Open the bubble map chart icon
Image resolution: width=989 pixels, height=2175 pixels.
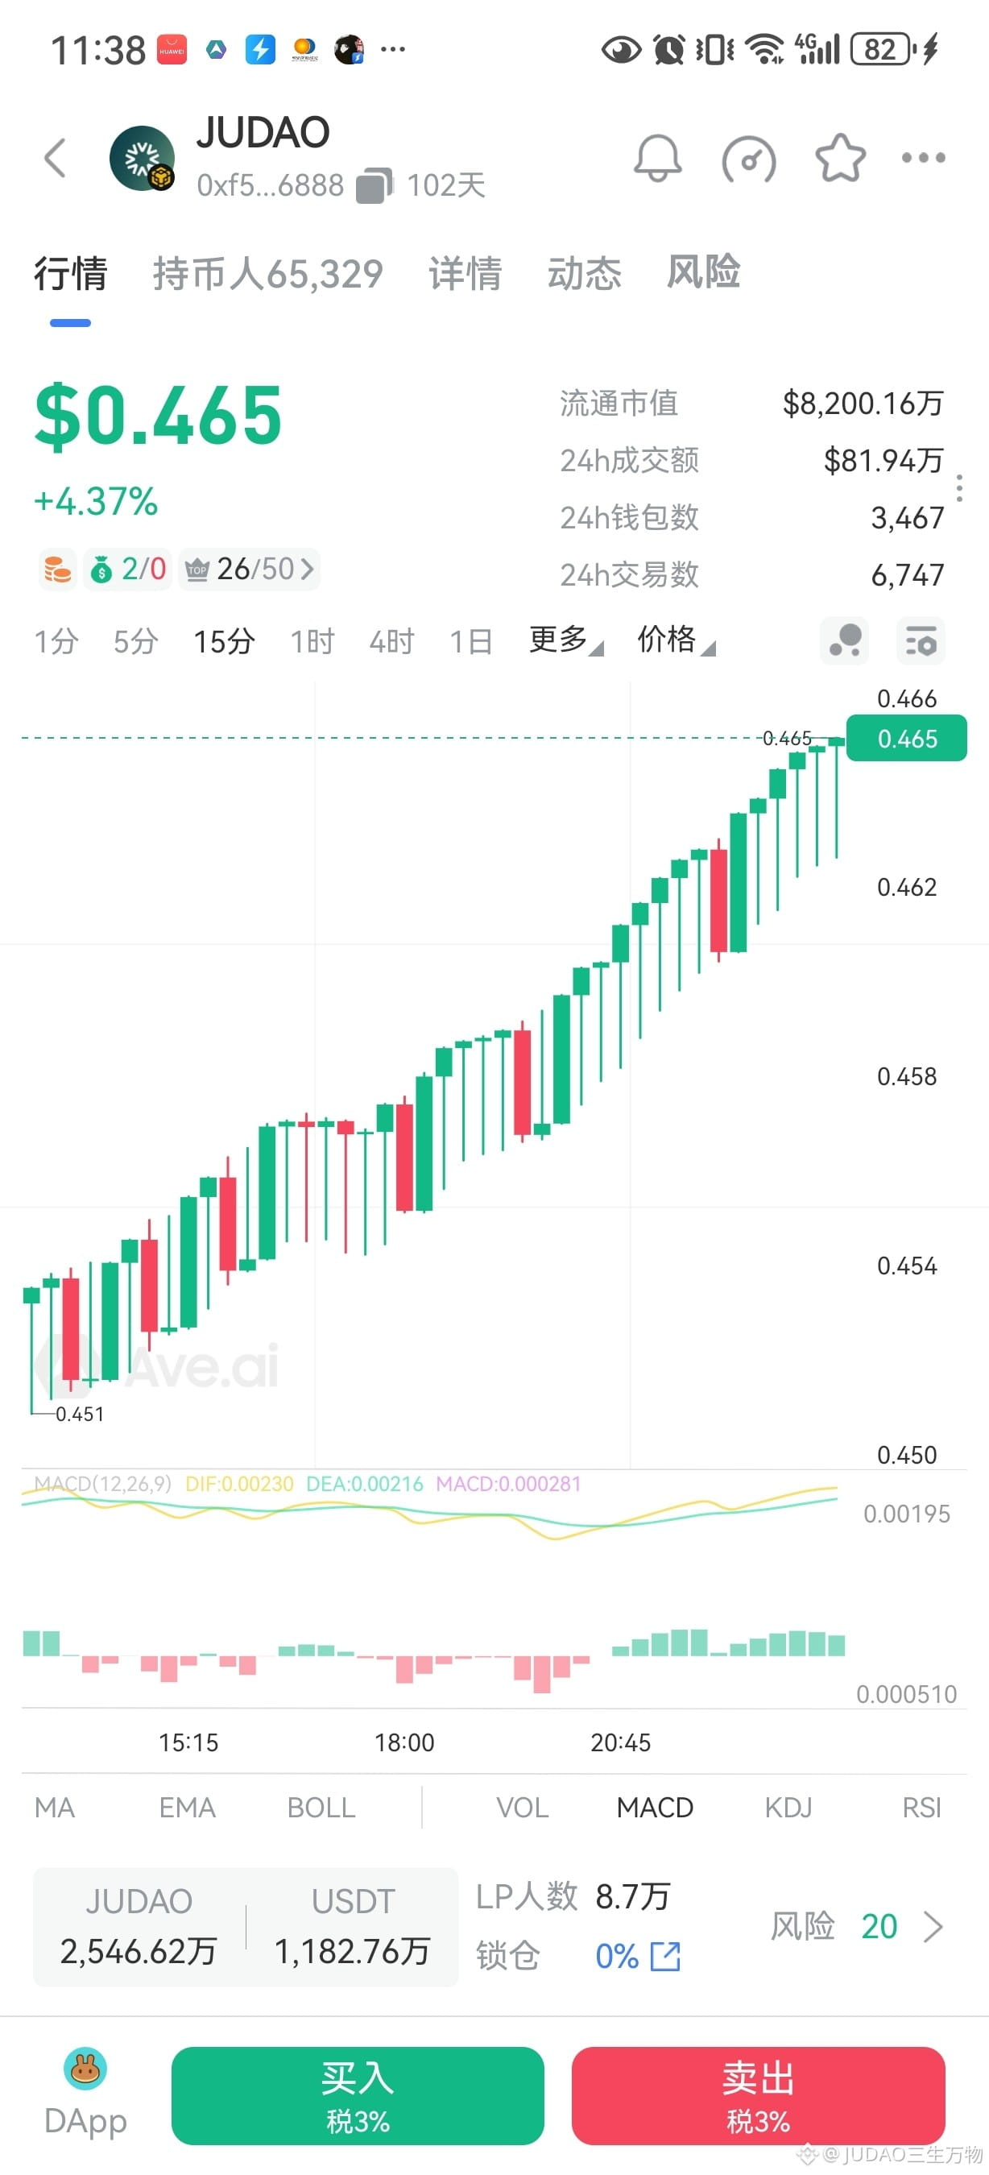pos(845,641)
